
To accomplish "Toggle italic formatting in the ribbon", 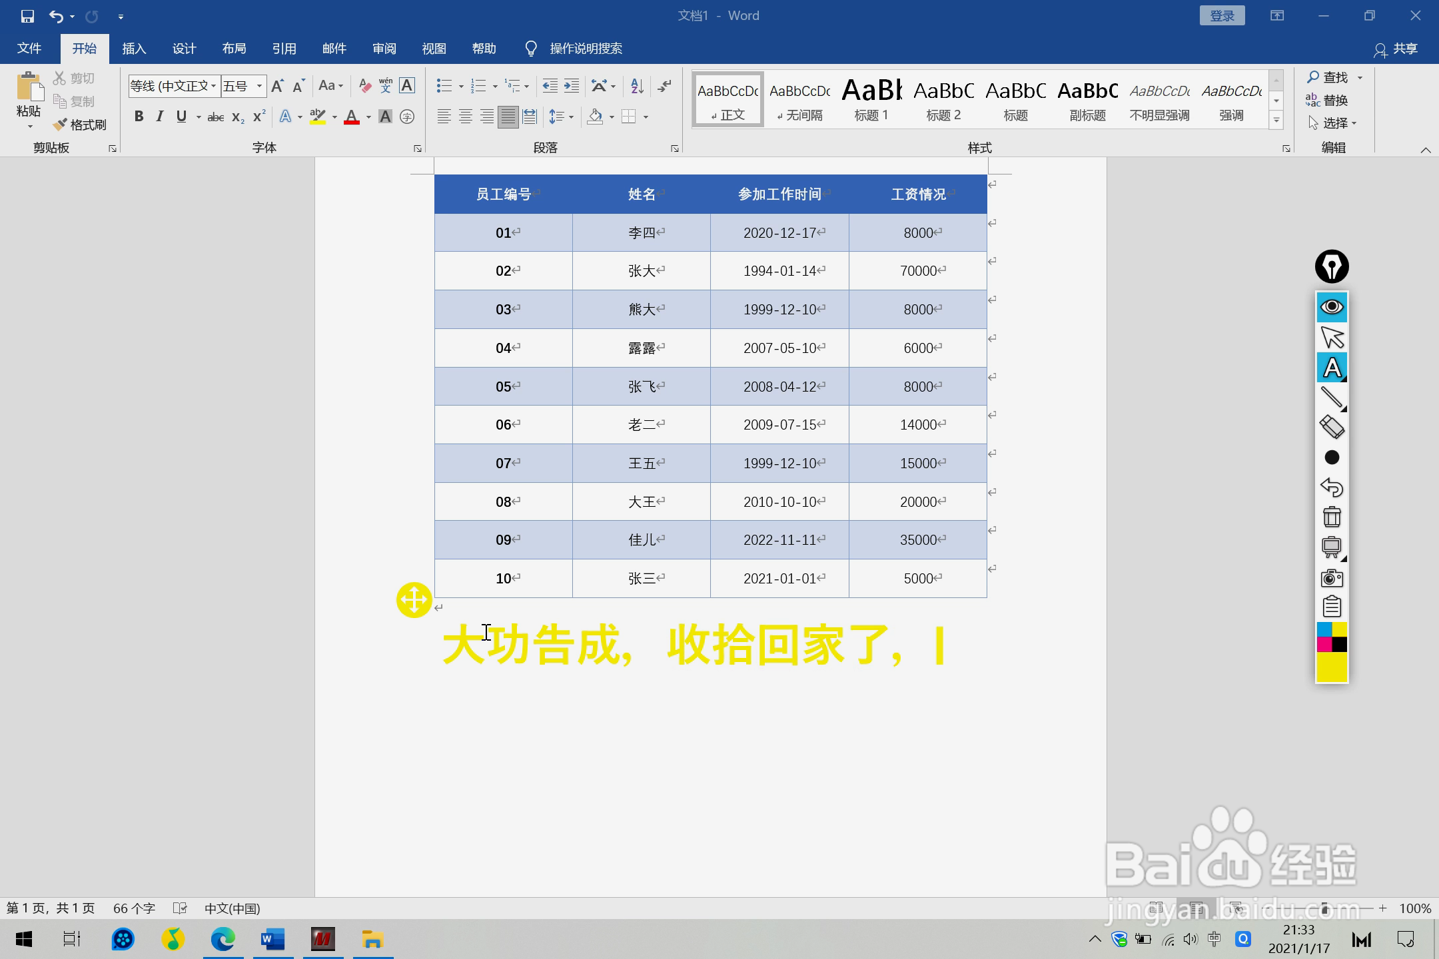I will point(159,116).
